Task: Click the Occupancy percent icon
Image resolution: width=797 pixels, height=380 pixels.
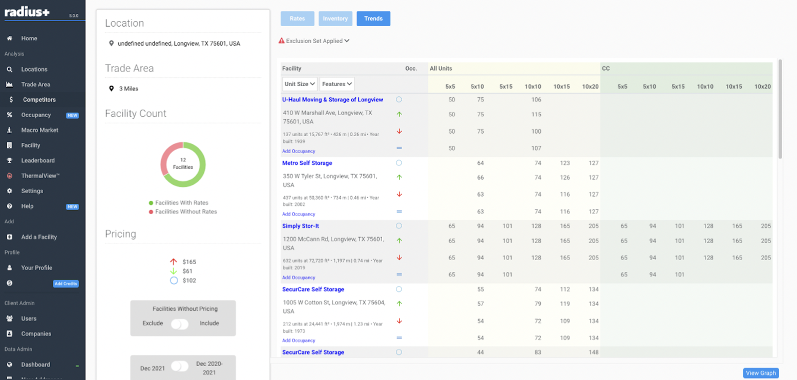Action: pyautogui.click(x=9, y=115)
